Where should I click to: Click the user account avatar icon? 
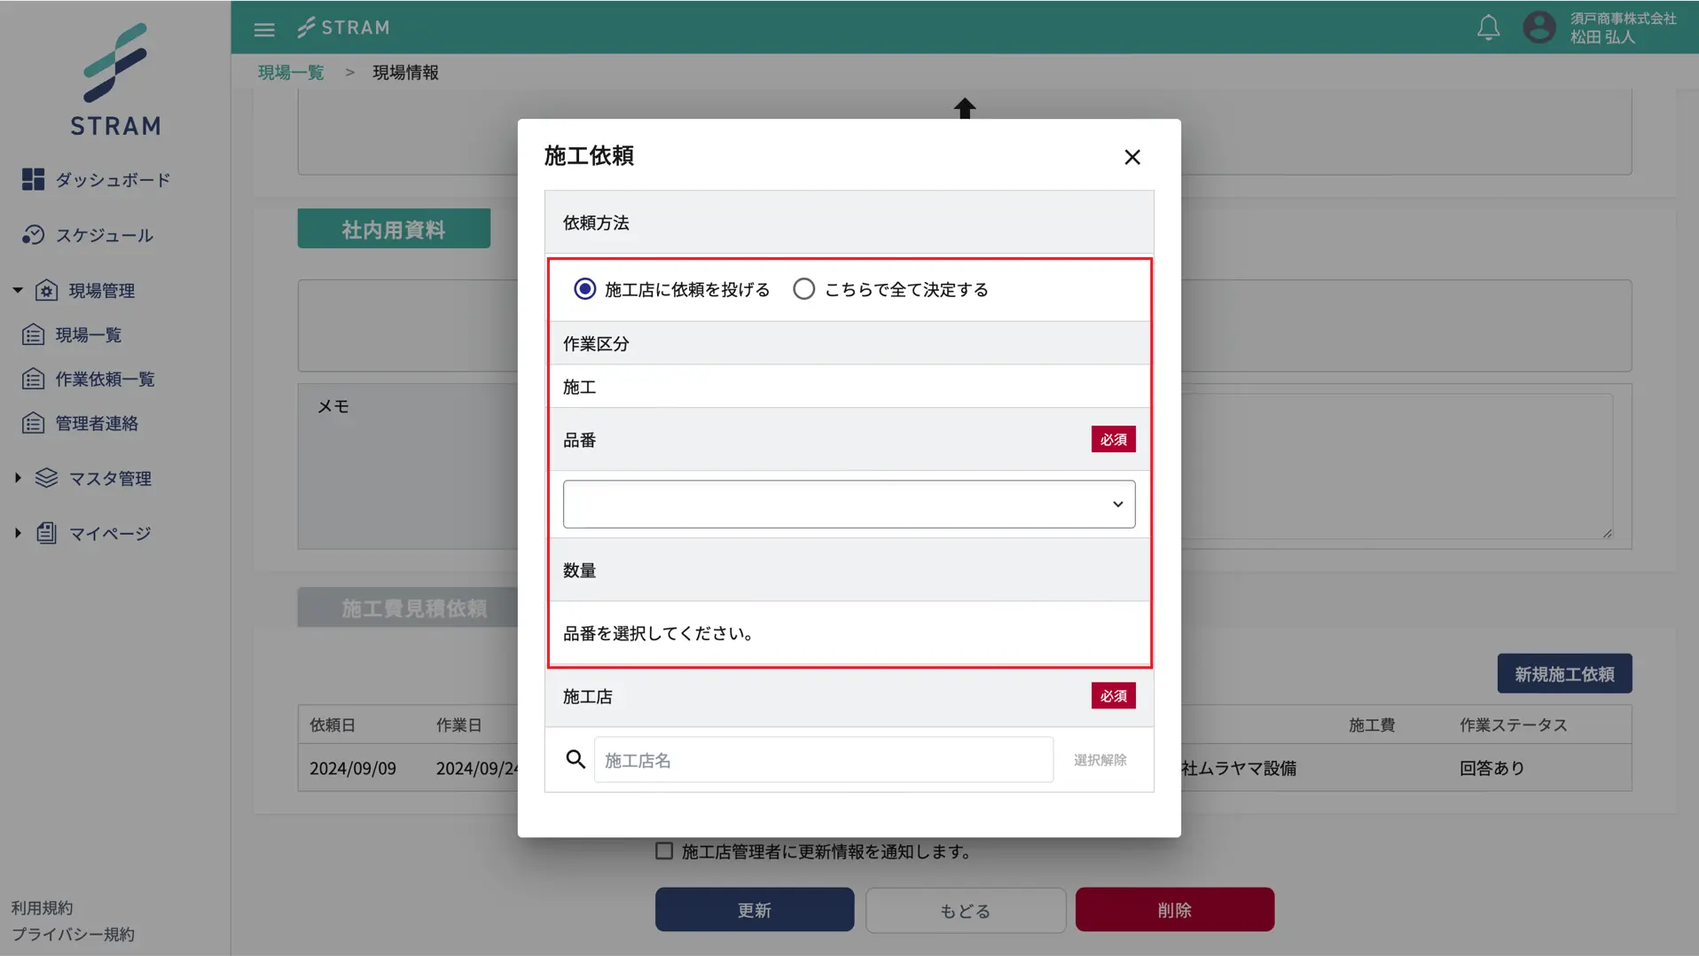click(1539, 27)
